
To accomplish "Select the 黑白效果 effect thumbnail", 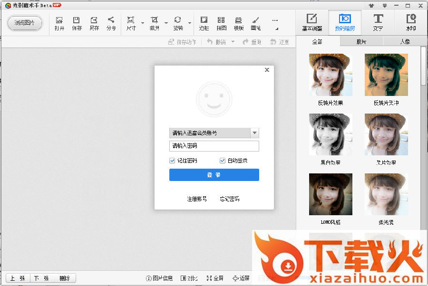I will pos(331,135).
